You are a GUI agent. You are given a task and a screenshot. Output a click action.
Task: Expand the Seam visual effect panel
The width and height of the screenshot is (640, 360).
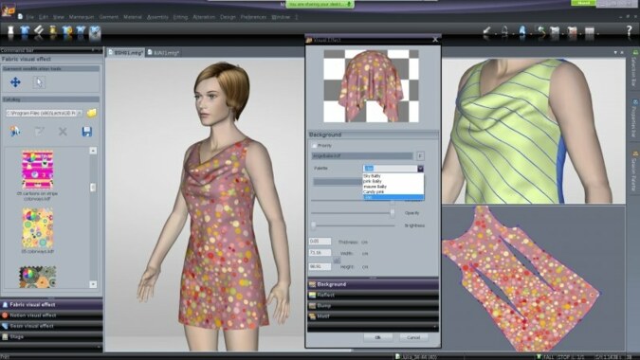[51, 326]
